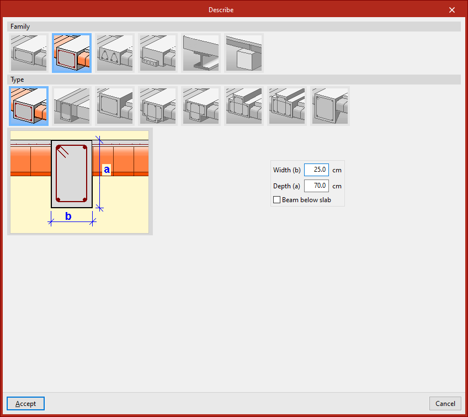
Task: Select the flat beam family icon
Action: pyautogui.click(x=29, y=53)
